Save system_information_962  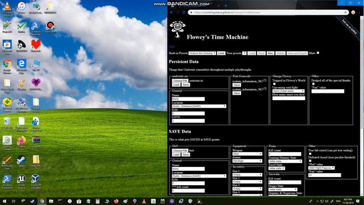(237, 85)
